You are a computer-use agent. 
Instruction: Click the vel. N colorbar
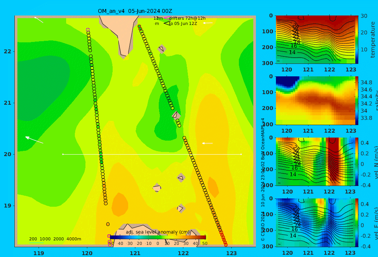[357, 161]
